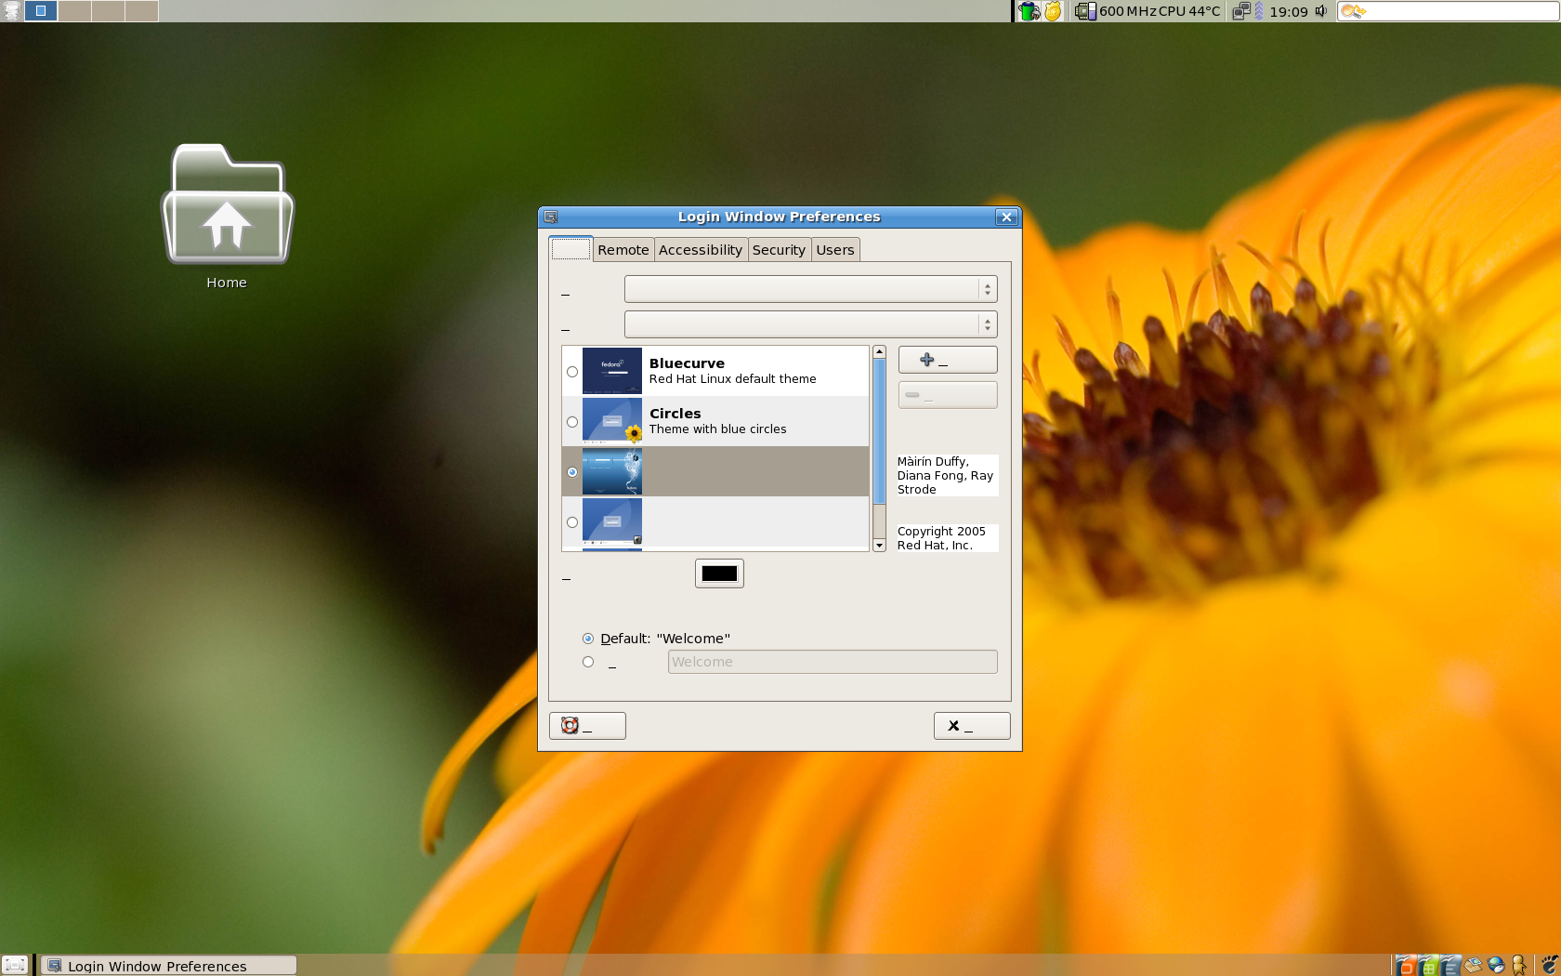The width and height of the screenshot is (1561, 976).
Task: Open the black background color swatch
Action: click(x=719, y=574)
